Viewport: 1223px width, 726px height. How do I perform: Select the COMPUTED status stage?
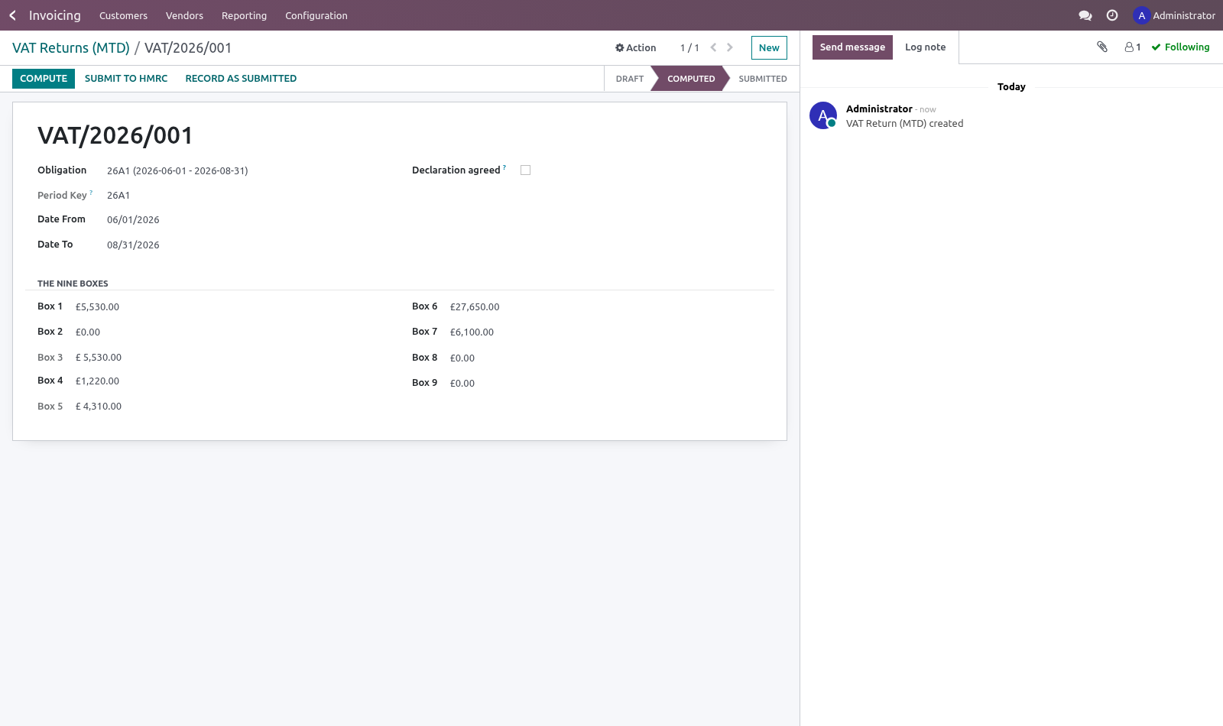pyautogui.click(x=691, y=79)
